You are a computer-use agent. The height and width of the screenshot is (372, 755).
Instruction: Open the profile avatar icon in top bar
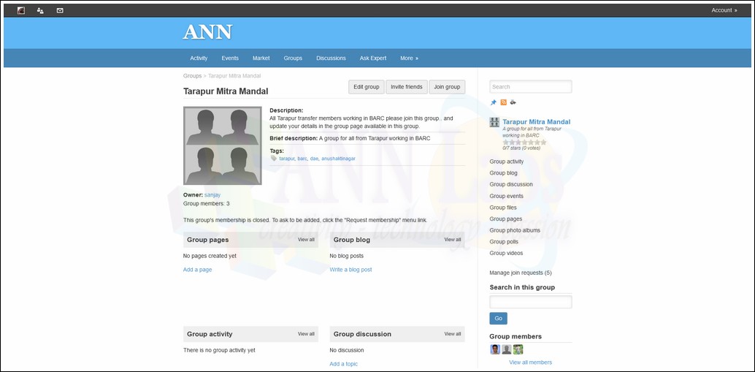pos(20,10)
